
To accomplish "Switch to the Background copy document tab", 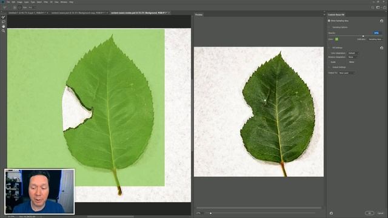I will [x=79, y=13].
